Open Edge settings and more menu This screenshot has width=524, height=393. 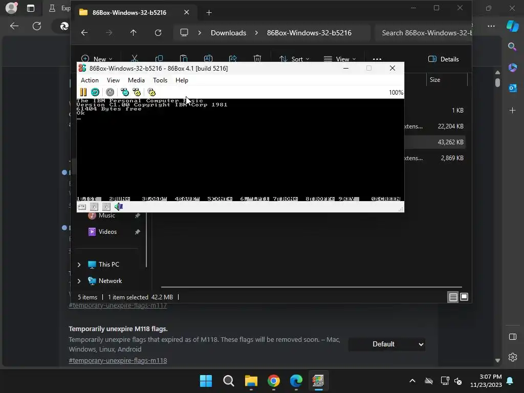491,26
